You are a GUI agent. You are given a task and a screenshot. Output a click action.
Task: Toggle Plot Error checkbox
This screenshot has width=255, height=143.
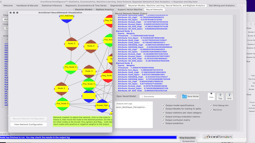211,110
